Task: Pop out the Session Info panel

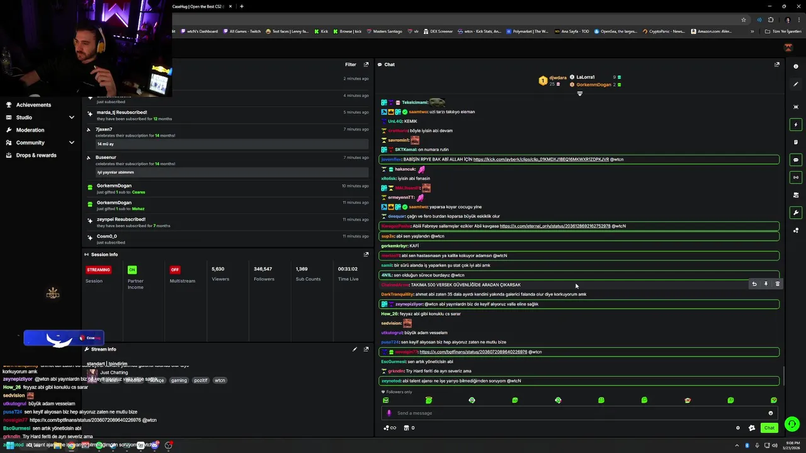Action: coord(366,254)
